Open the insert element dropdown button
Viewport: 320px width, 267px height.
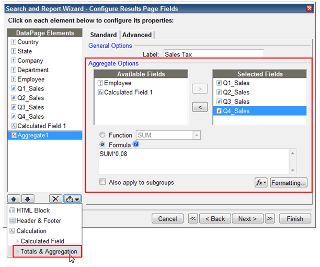(x=73, y=199)
